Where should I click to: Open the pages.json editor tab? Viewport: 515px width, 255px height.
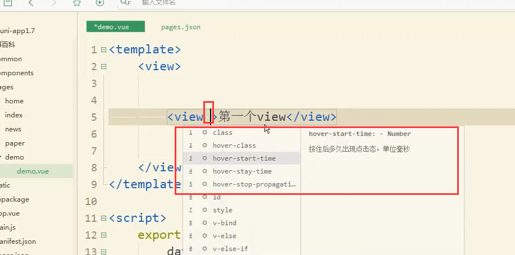181,27
